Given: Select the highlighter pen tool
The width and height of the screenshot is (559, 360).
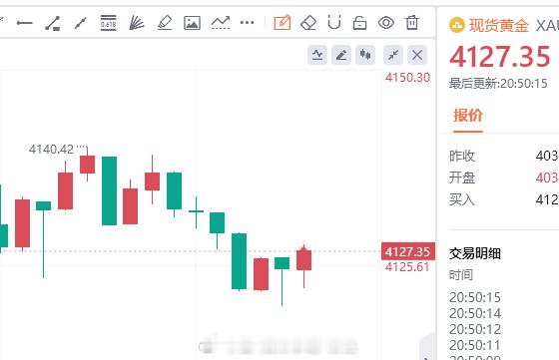Looking at the screenshot, I should click(x=165, y=23).
